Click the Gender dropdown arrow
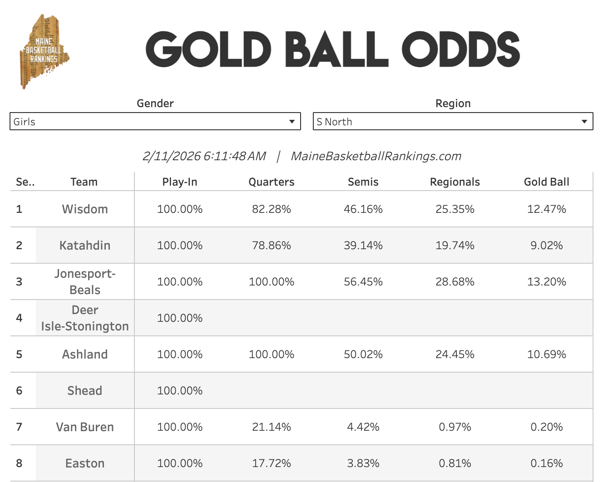603x482 pixels. coord(292,122)
